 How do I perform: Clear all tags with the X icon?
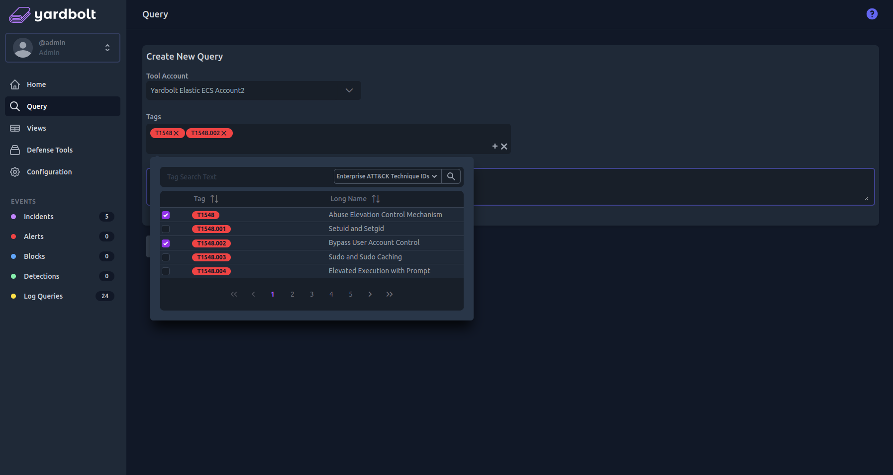point(504,146)
